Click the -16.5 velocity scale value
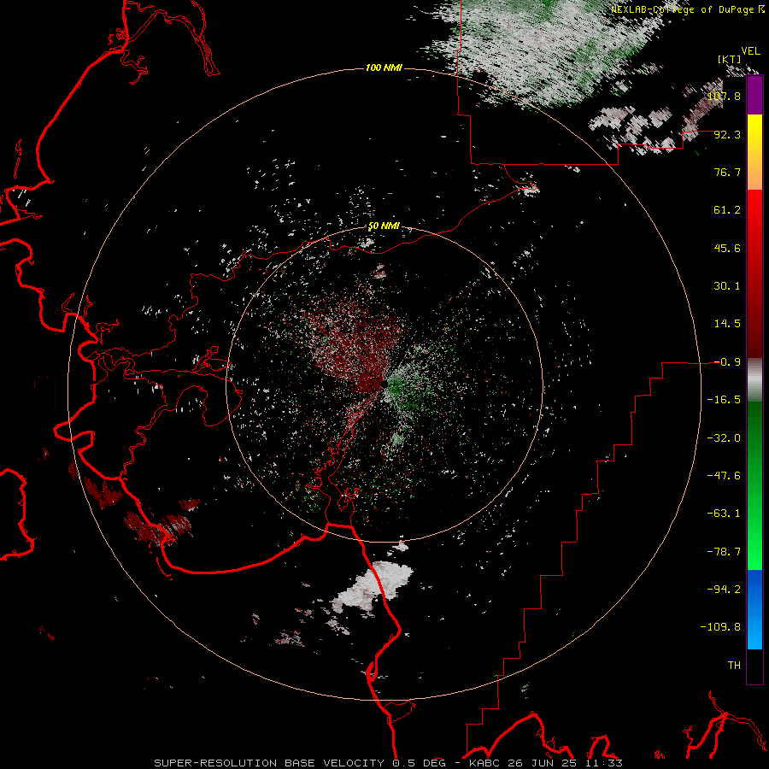Viewport: 769px width, 769px height. coord(724,400)
